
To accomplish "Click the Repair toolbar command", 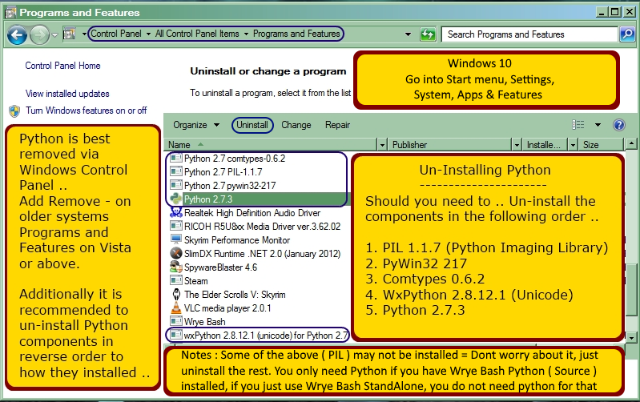I will 337,125.
